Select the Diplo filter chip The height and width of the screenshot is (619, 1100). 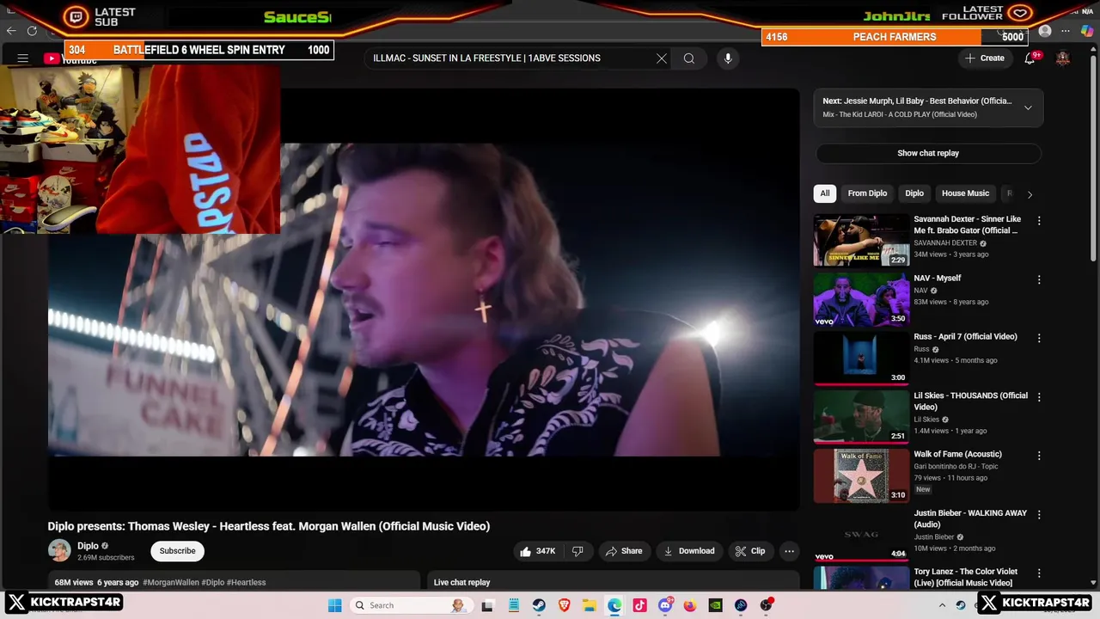tap(914, 193)
